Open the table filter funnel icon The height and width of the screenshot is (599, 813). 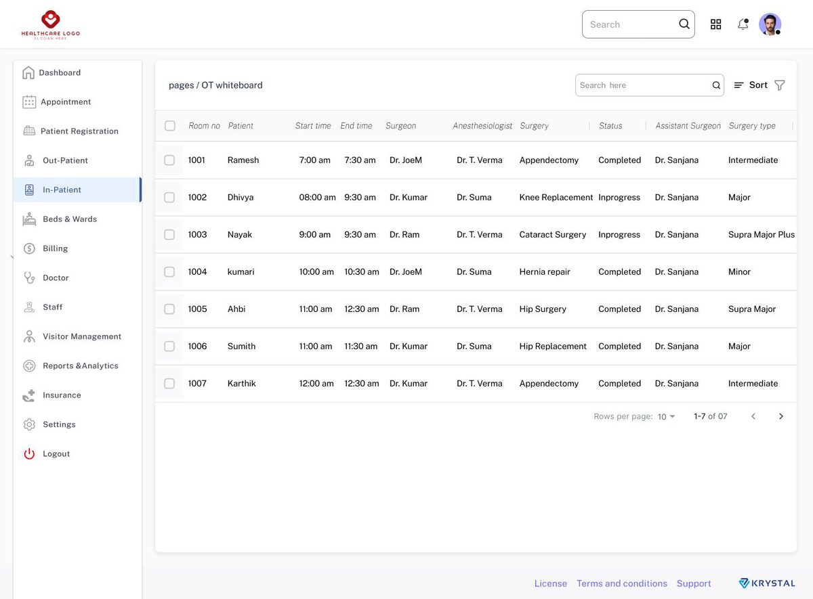click(x=780, y=85)
